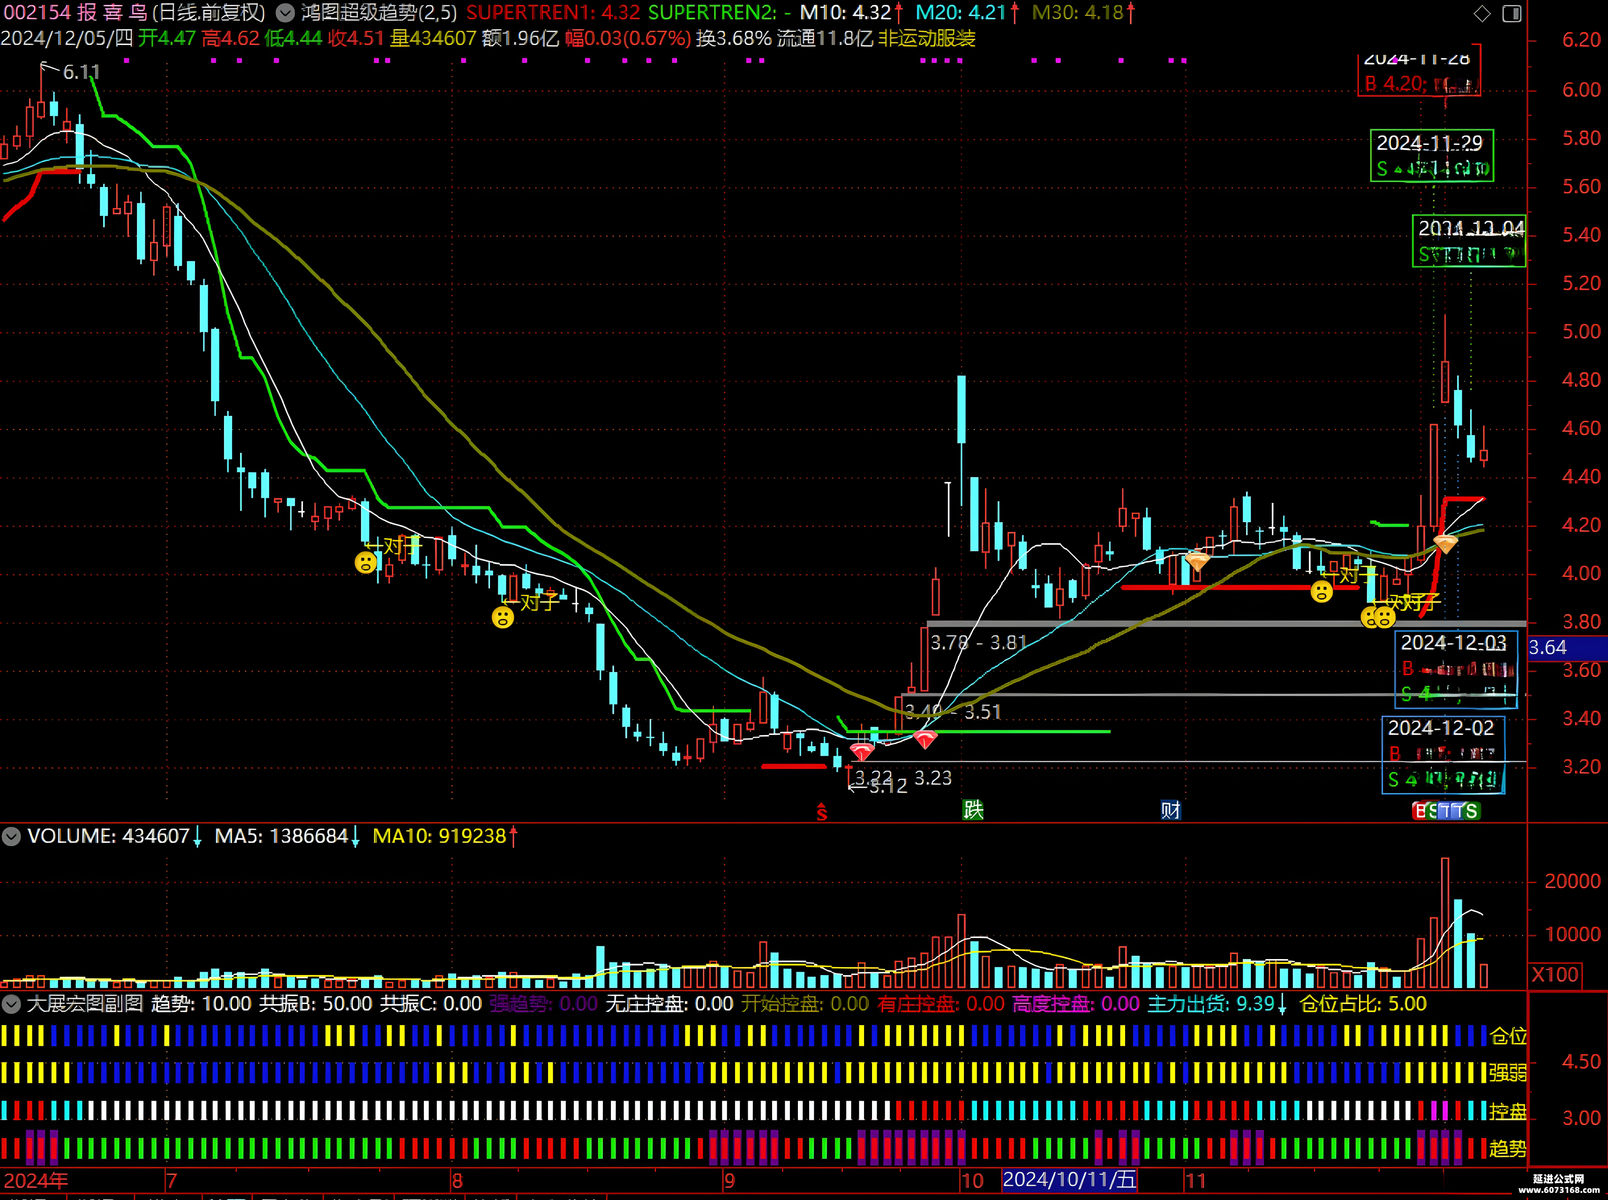Viewport: 1608px width, 1200px height.
Task: Click the orange diamond on the latest candles
Action: point(1444,543)
